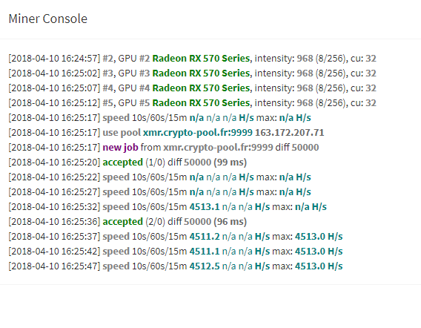The image size is (421, 328).
Task: Click the '99 ms' latency value
Action: pyautogui.click(x=230, y=162)
